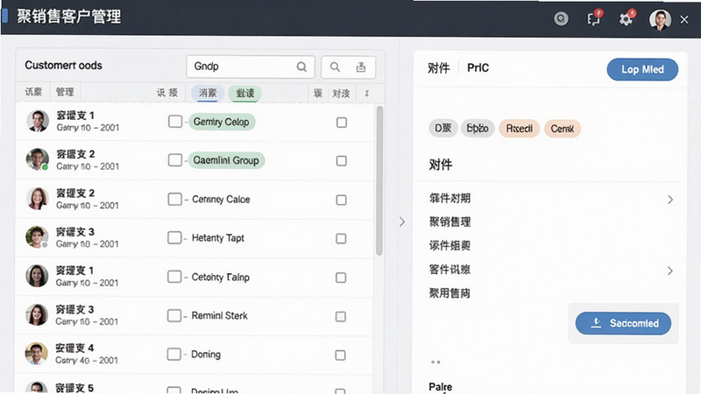Click the 管理 column header

(65, 92)
